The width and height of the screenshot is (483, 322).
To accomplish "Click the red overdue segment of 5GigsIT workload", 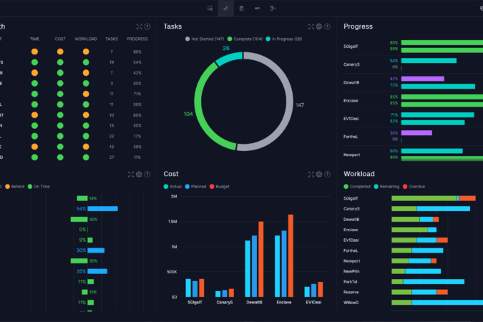I will click(467, 198).
